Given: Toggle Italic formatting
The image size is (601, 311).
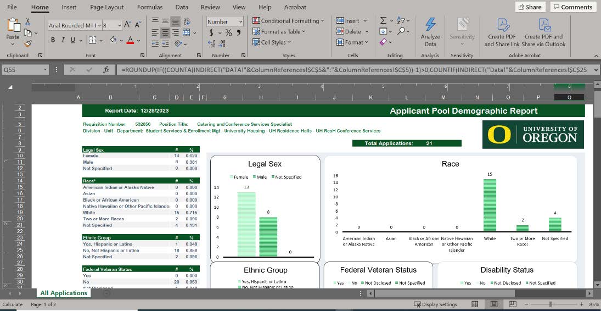Looking at the screenshot, I should [x=63, y=40].
